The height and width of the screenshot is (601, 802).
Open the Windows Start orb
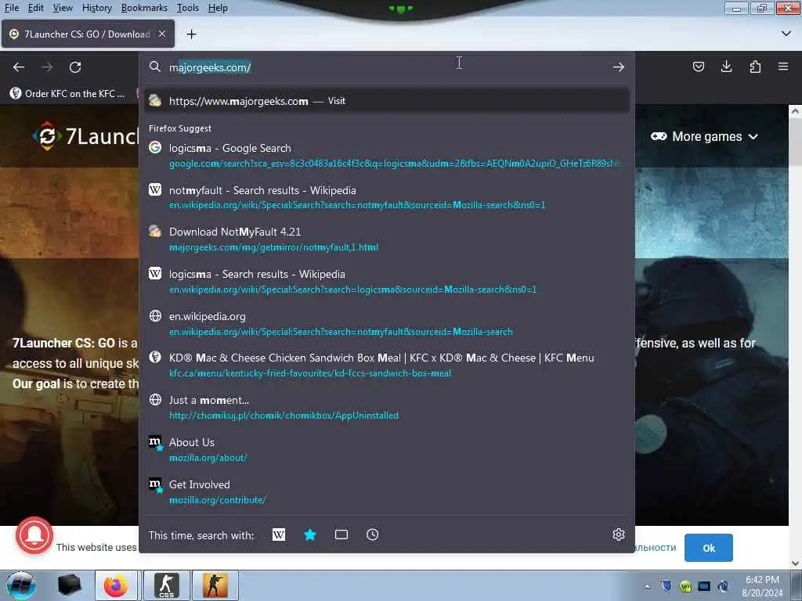[21, 585]
